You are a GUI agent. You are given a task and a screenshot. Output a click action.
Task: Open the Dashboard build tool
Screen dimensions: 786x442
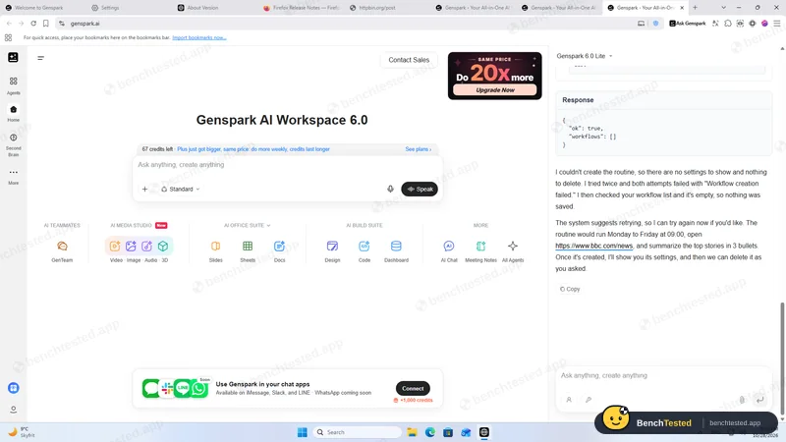pyautogui.click(x=396, y=247)
